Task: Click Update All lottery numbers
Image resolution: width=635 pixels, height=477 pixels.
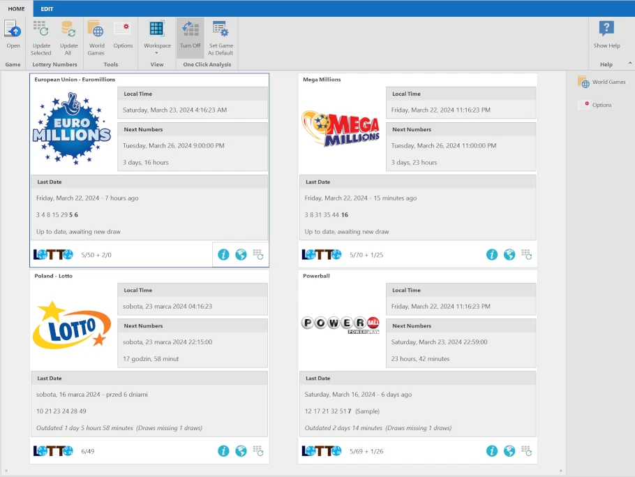Action: 68,38
